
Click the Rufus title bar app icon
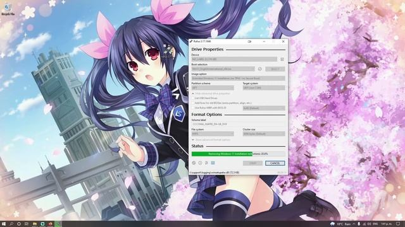(191, 41)
